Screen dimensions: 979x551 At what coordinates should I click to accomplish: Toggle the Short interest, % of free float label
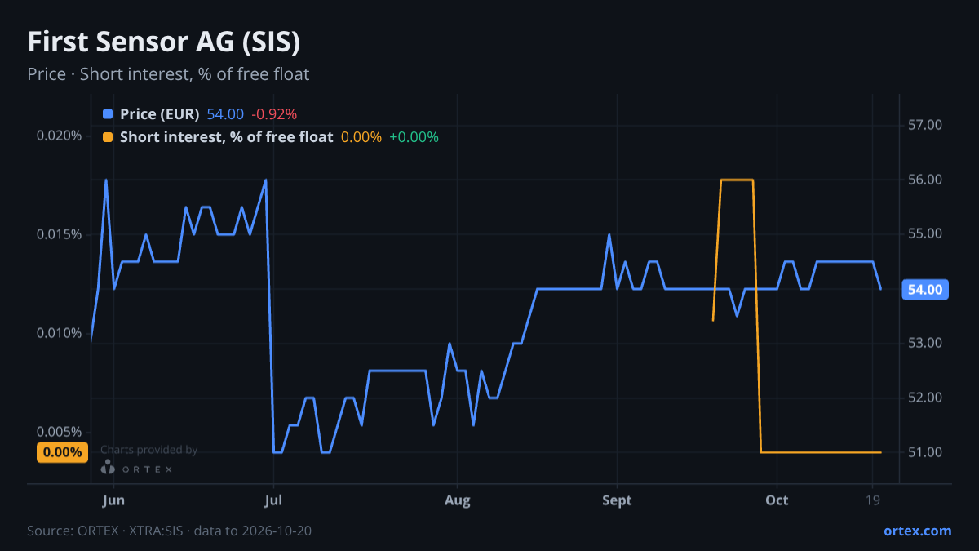point(226,137)
